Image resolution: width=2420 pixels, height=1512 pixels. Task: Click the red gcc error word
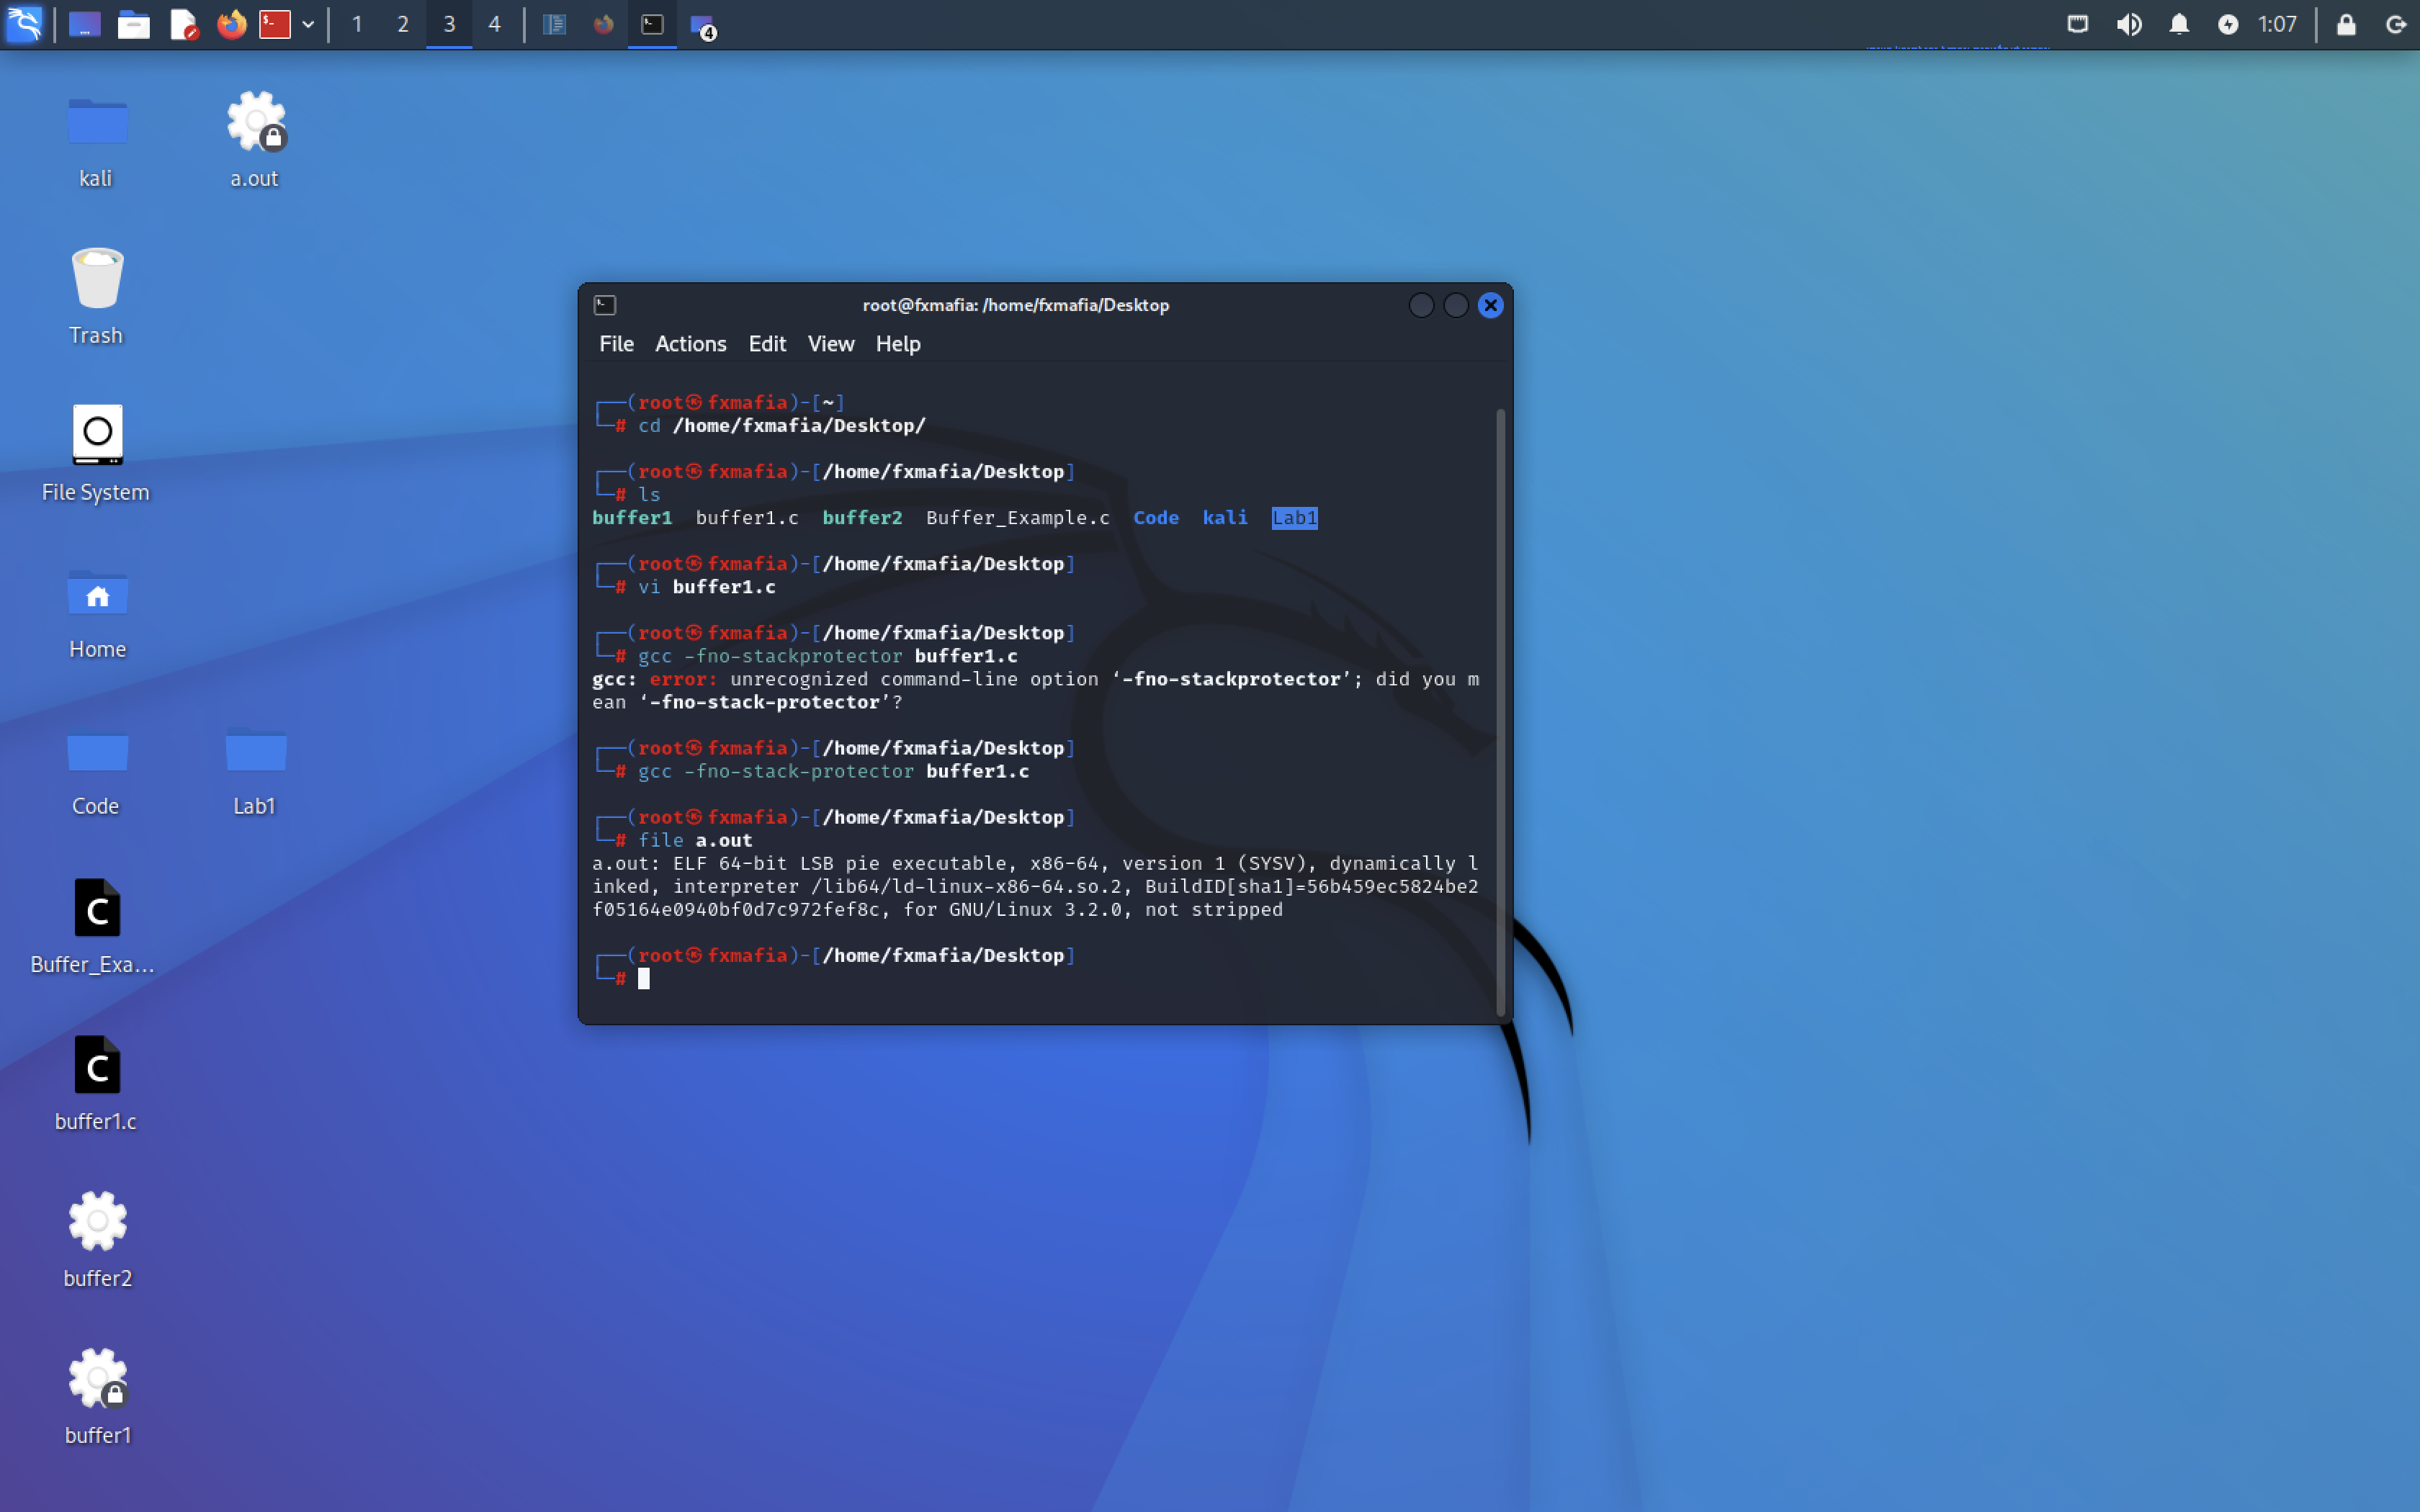[x=682, y=679]
